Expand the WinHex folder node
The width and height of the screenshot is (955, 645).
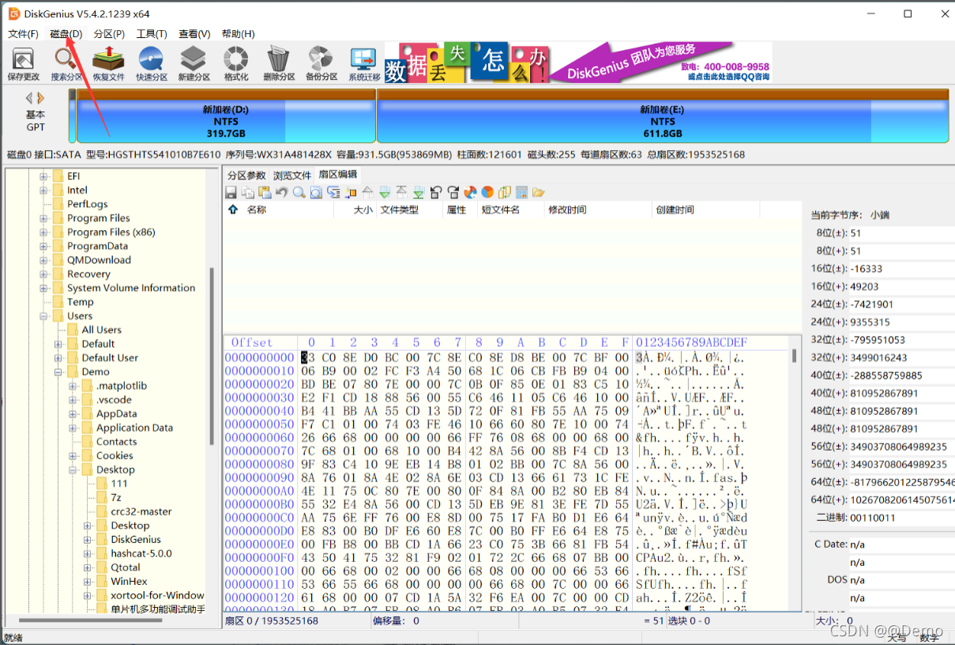pyautogui.click(x=88, y=582)
